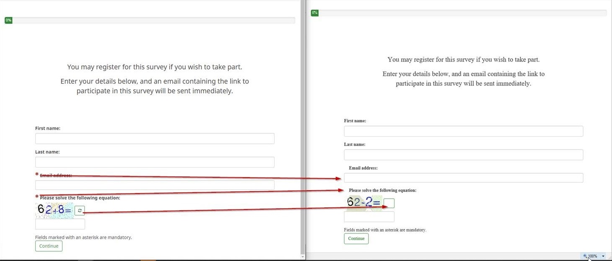This screenshot has height=261, width=612.
Task: Click the '62-2=' captcha image in right window
Action: point(364,203)
